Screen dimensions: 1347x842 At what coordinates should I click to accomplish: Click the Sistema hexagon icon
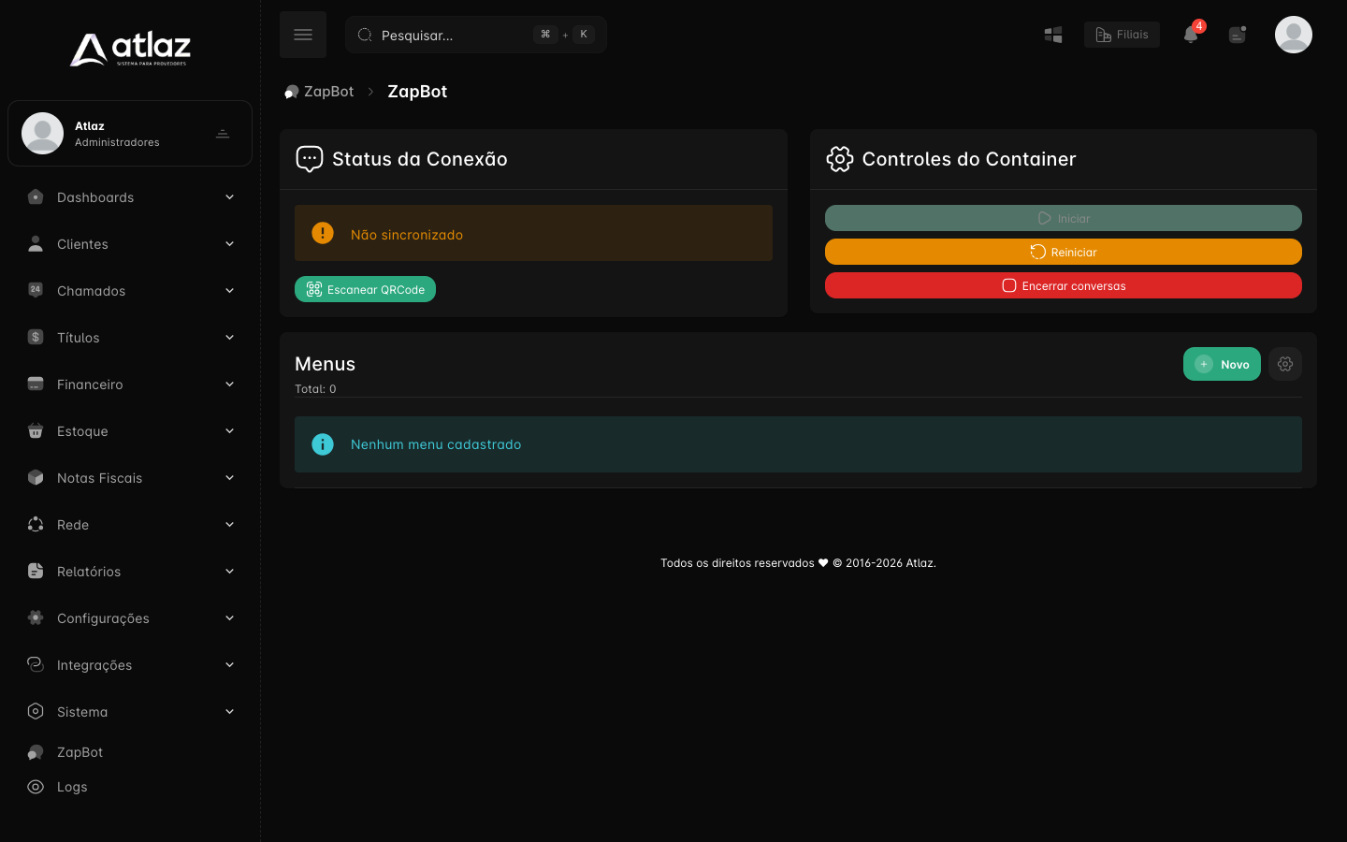click(x=36, y=711)
